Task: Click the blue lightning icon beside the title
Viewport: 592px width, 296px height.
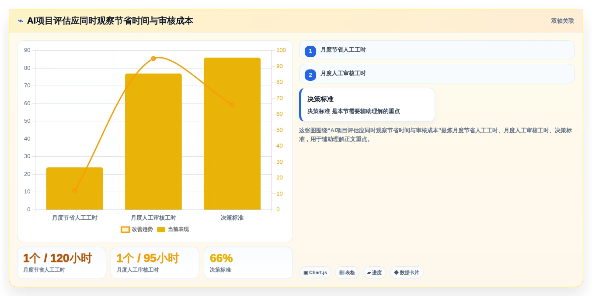Action: pos(21,21)
